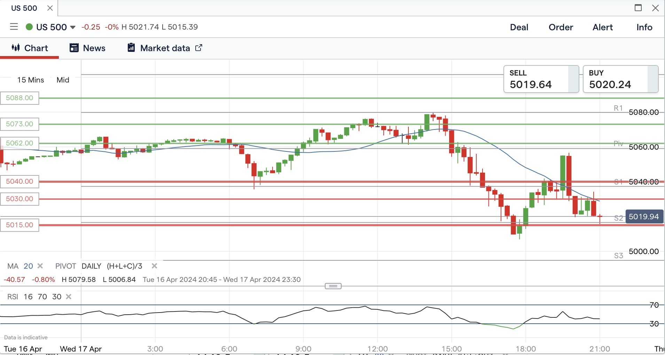Open the hamburger menu icon

click(x=14, y=27)
